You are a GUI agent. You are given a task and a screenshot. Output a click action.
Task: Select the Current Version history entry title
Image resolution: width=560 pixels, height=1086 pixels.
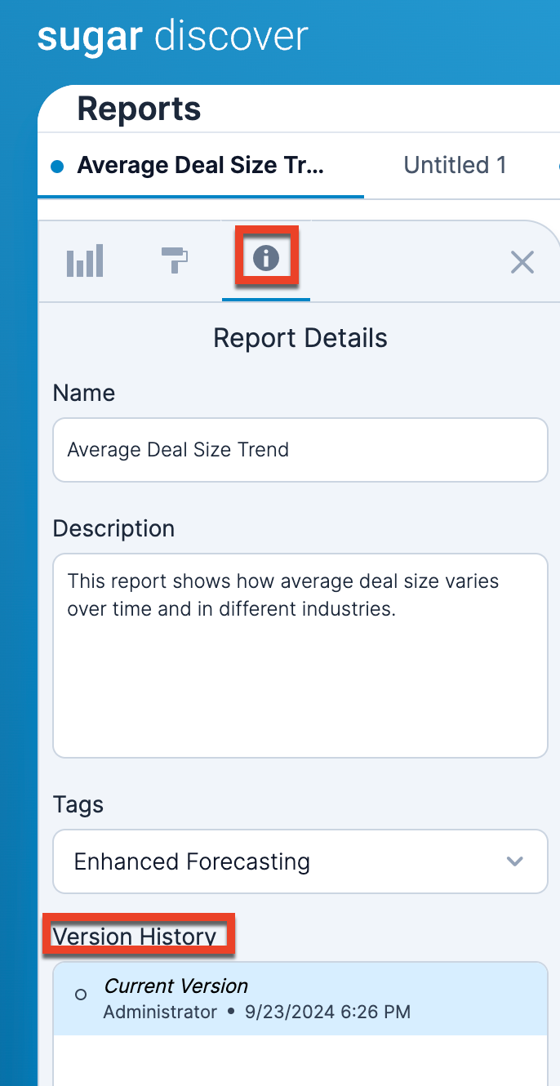point(176,986)
